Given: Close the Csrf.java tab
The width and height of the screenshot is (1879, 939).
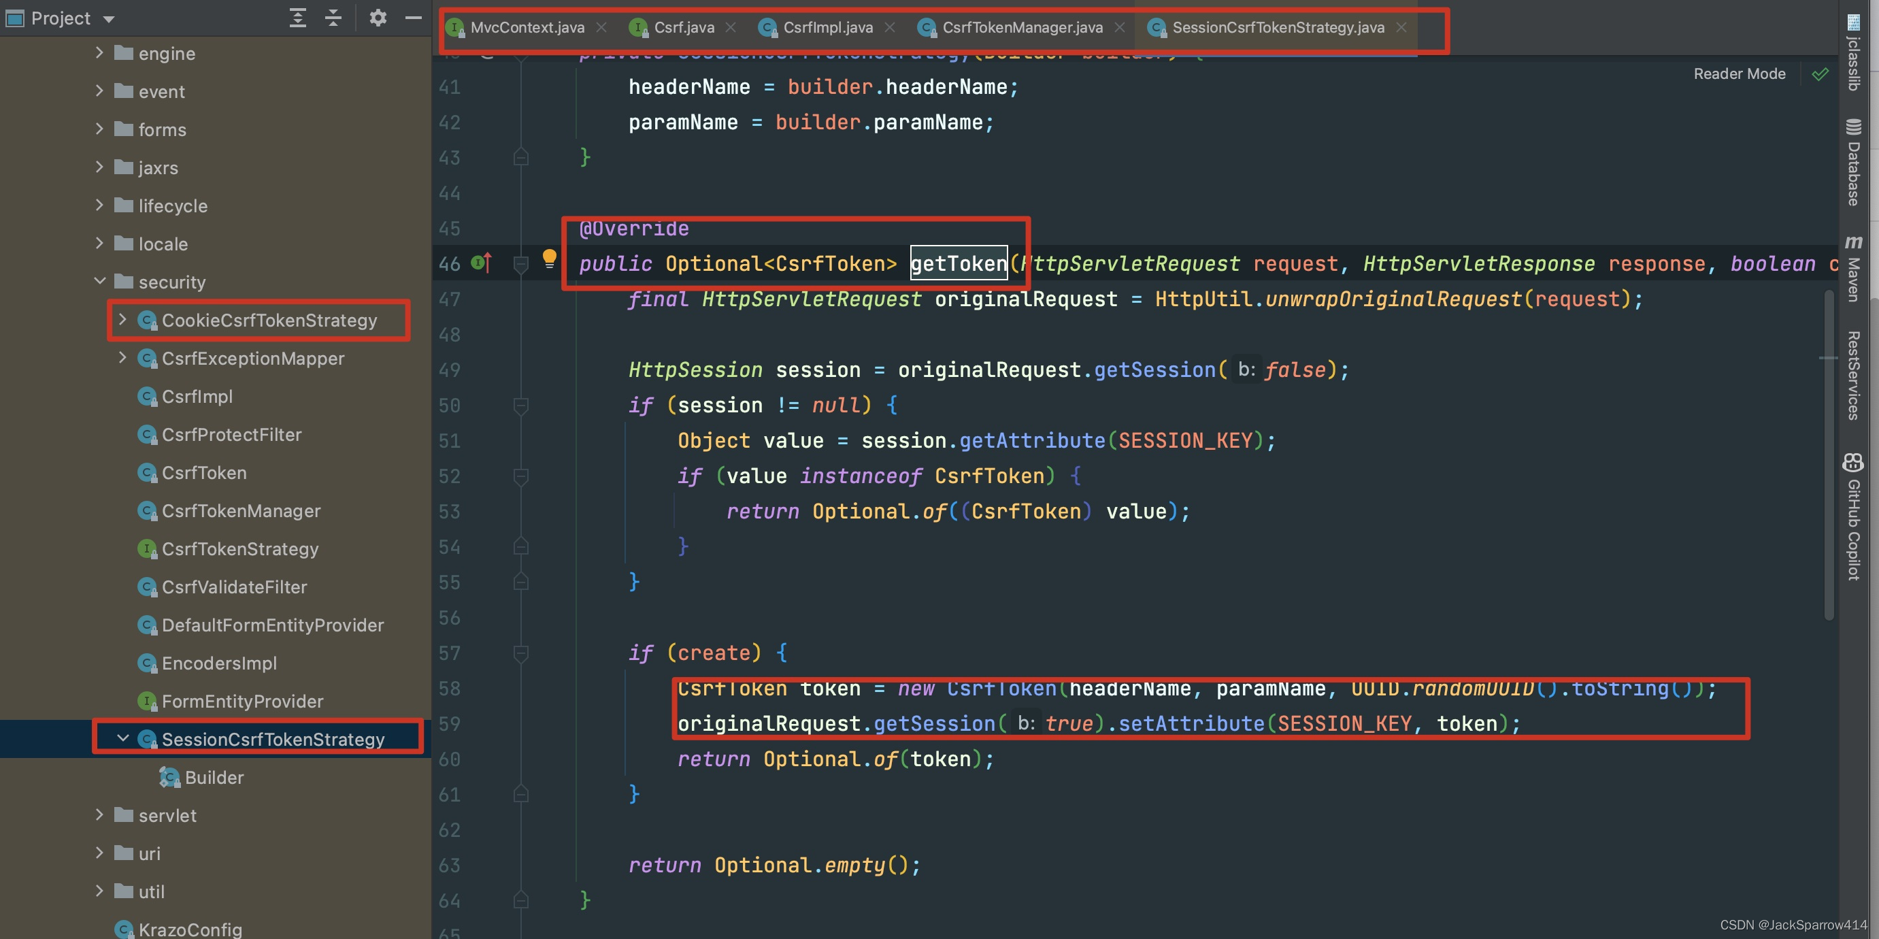Looking at the screenshot, I should 731,28.
